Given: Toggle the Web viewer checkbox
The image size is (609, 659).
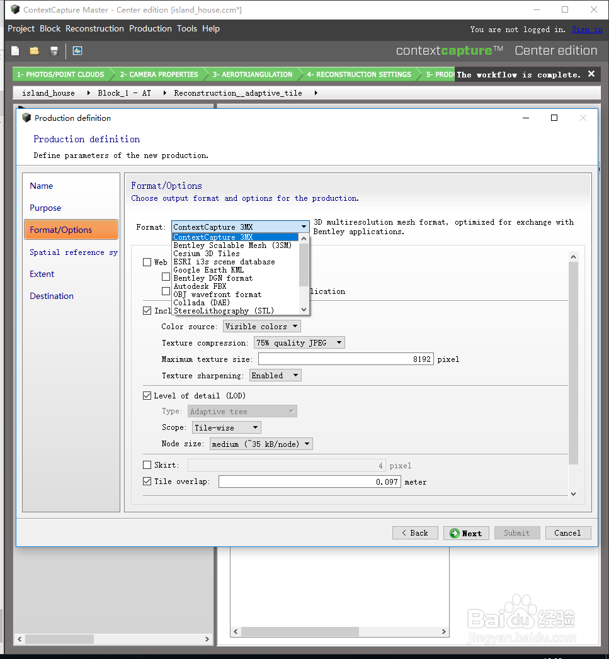Looking at the screenshot, I should pos(147,262).
